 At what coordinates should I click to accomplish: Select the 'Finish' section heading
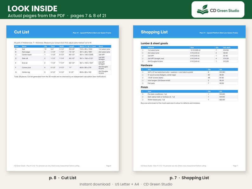(144, 87)
